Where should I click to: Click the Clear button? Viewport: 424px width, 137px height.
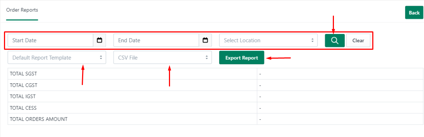(x=358, y=40)
